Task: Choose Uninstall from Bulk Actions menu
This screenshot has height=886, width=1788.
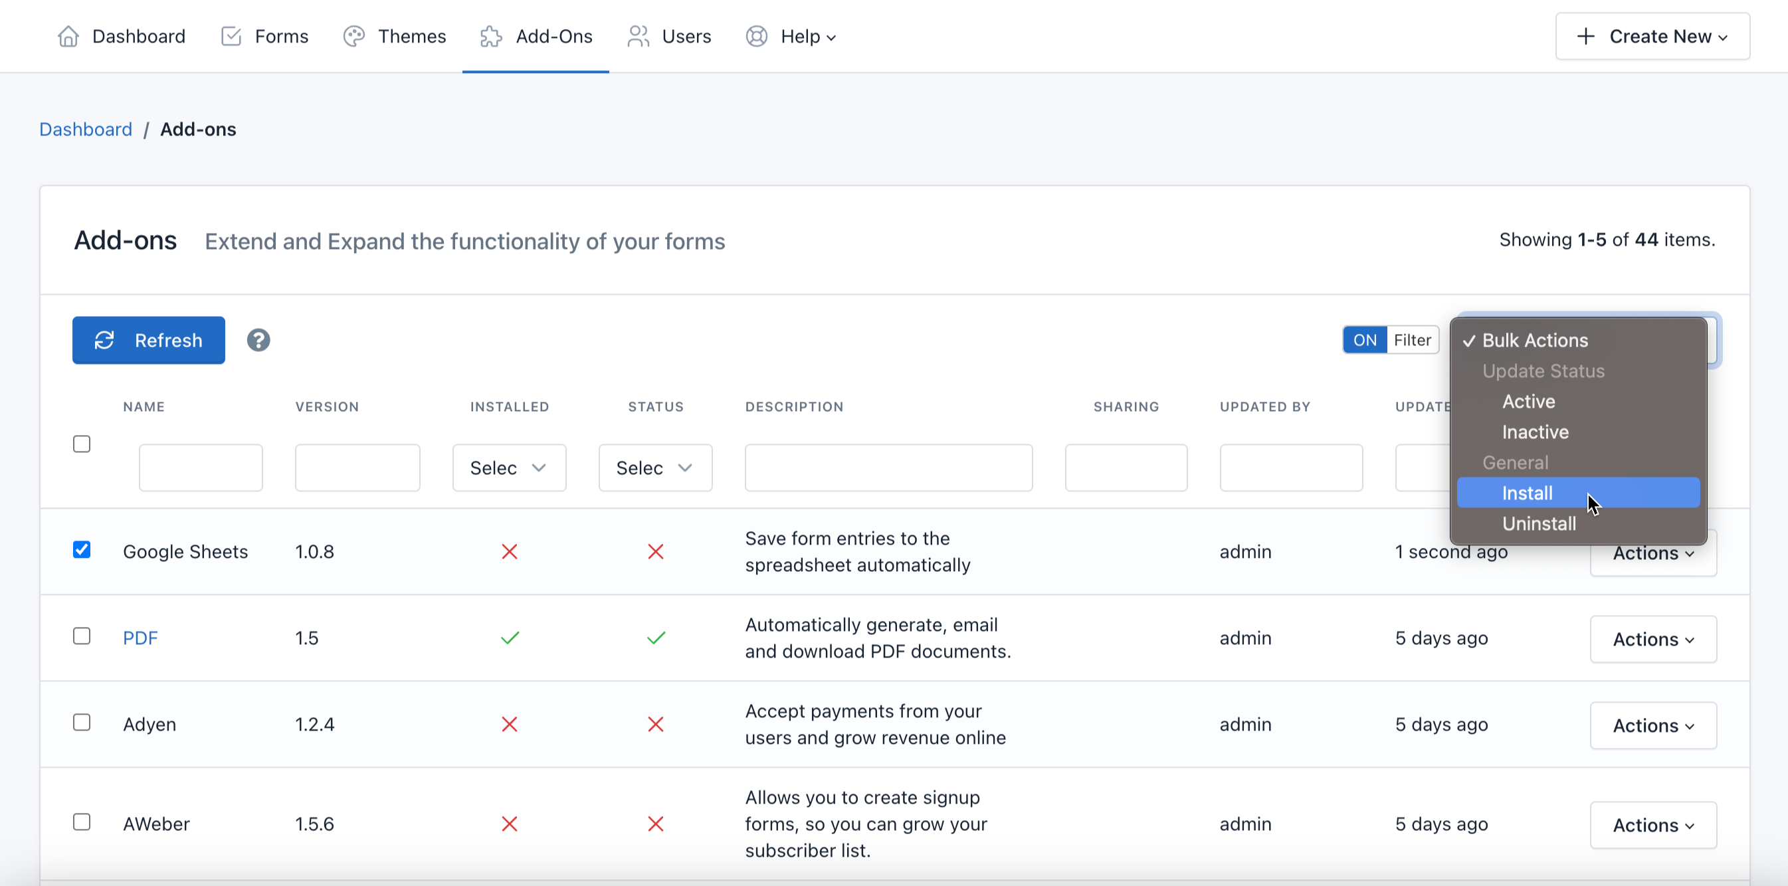Action: [1539, 523]
